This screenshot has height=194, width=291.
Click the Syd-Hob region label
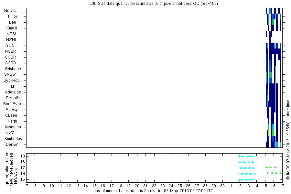point(12,81)
